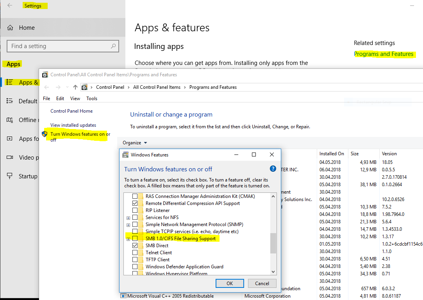Click folder icon next to Telnet Client

click(141, 252)
